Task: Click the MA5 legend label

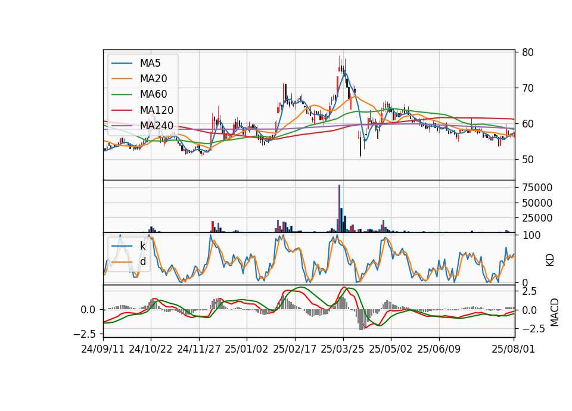Action: tap(150, 63)
